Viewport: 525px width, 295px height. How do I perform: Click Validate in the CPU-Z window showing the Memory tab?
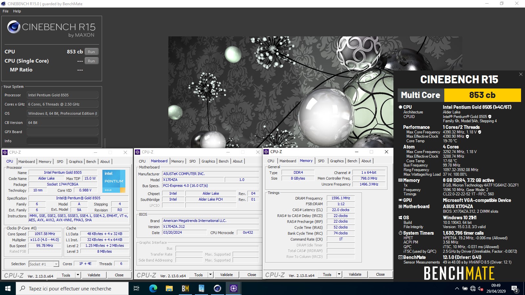pos(355,274)
